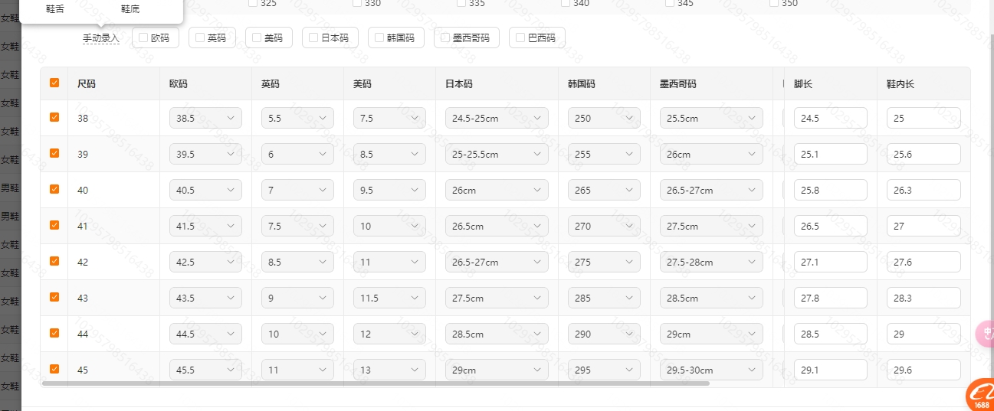The width and height of the screenshot is (994, 411).
Task: Click the table's horizontal scrollbar thumb
Action: pos(376,383)
